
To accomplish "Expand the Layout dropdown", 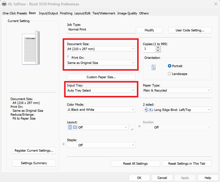I will pyautogui.click(x=98, y=127).
